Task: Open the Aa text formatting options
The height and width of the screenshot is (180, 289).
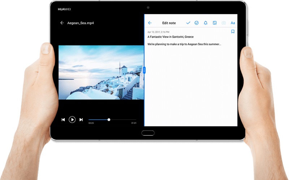Action: click(x=233, y=23)
